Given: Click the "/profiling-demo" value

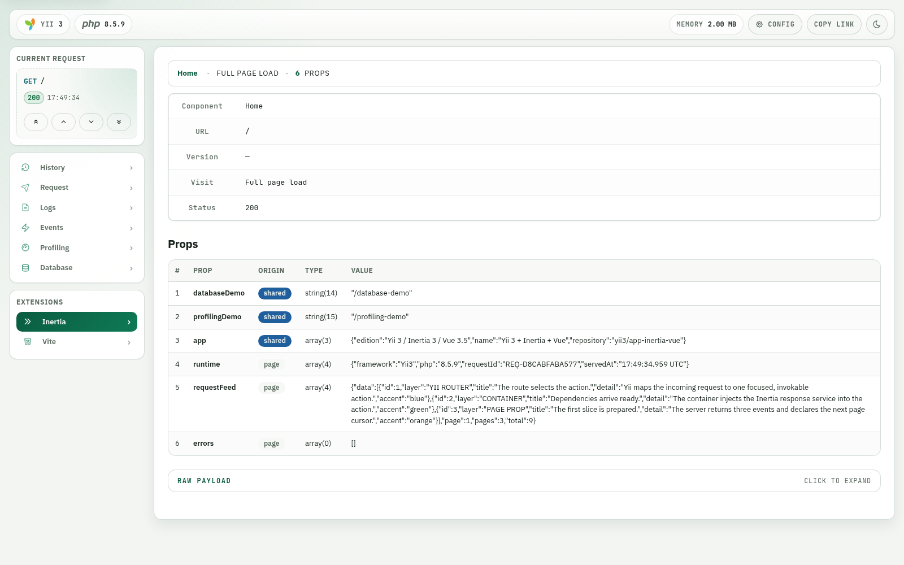Looking at the screenshot, I should [380, 317].
